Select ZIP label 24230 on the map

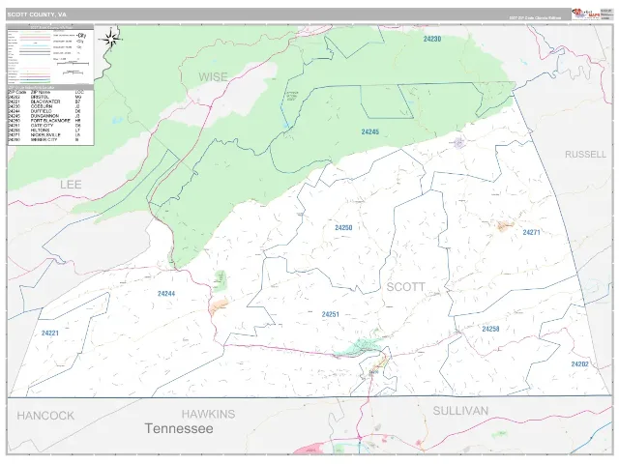pyautogui.click(x=432, y=39)
